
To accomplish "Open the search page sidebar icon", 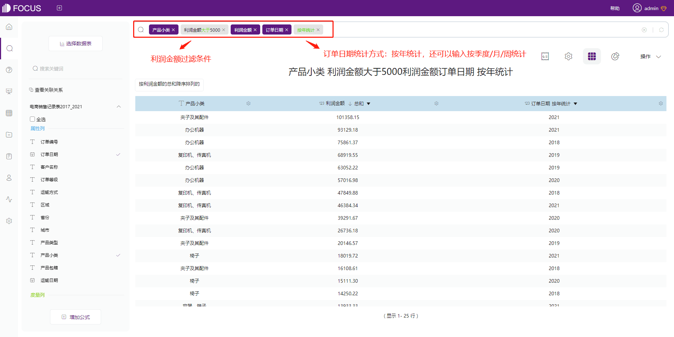I will 9,48.
